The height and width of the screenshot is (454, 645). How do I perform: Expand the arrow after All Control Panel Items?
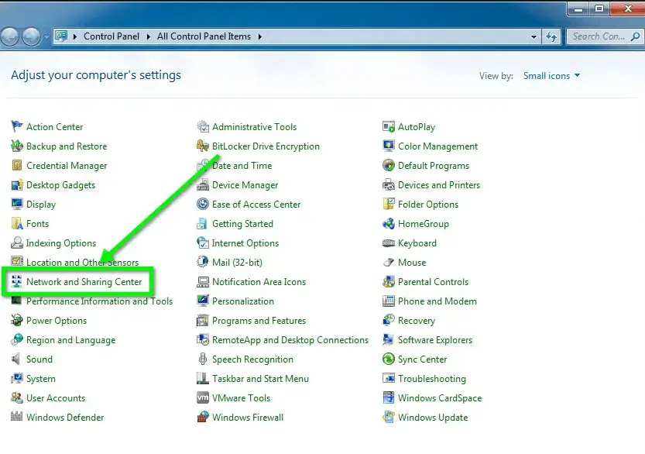[260, 36]
